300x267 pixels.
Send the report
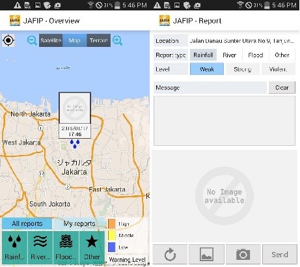coord(280,254)
